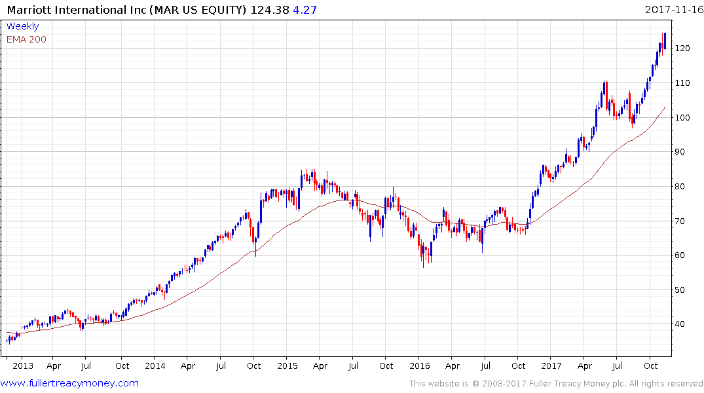The image size is (704, 393).
Task: Click the 2014 label on time axis
Action: click(155, 365)
